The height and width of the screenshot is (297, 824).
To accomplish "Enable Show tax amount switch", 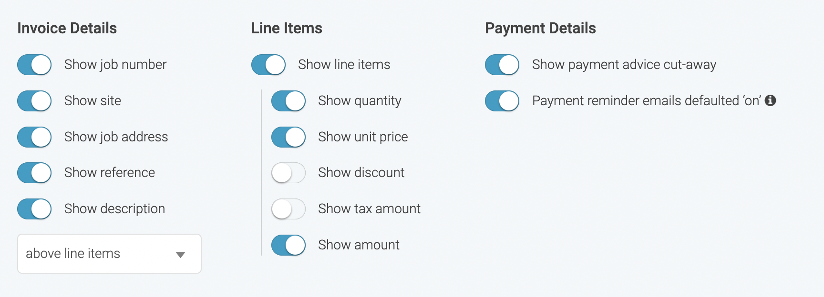I will click(x=288, y=209).
